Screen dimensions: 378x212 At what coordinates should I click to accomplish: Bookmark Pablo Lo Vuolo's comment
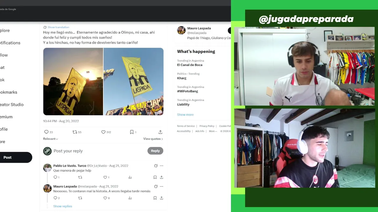point(155,177)
